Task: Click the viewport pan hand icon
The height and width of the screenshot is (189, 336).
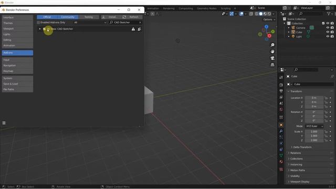Action: (272, 51)
